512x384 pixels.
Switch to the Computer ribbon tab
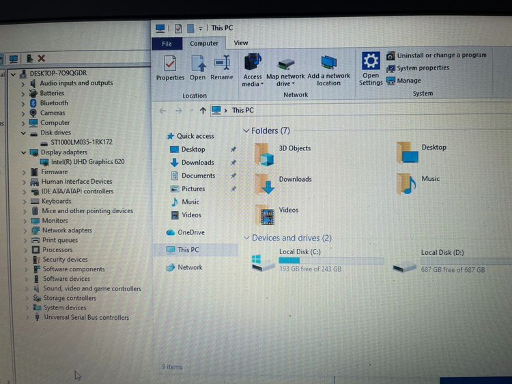pos(203,43)
